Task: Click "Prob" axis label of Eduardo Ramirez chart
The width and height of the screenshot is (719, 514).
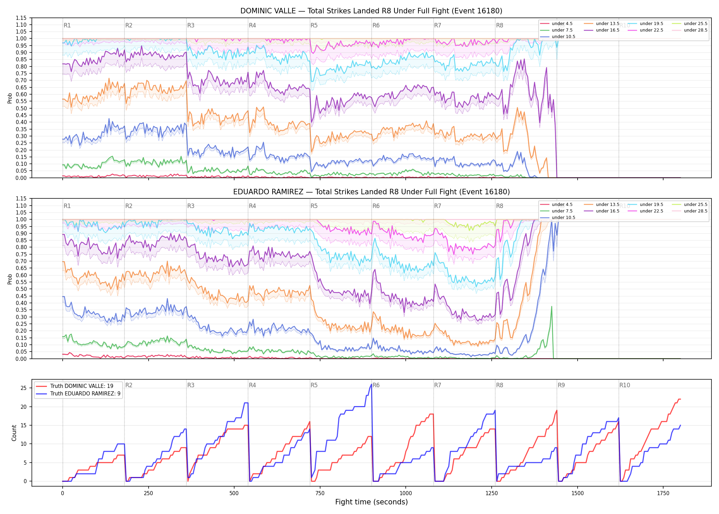Action: pyautogui.click(x=10, y=279)
